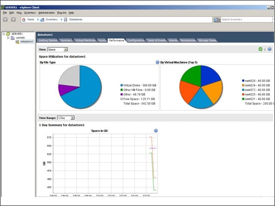Click the Virtual Disks blue legend swatch
Screen dimensions: 275x206
point(122,85)
